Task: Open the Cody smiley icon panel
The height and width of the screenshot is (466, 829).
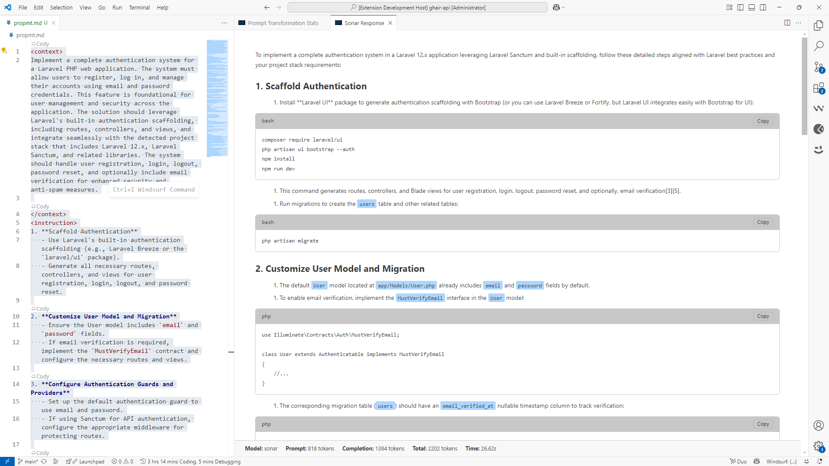Action: tap(818, 150)
